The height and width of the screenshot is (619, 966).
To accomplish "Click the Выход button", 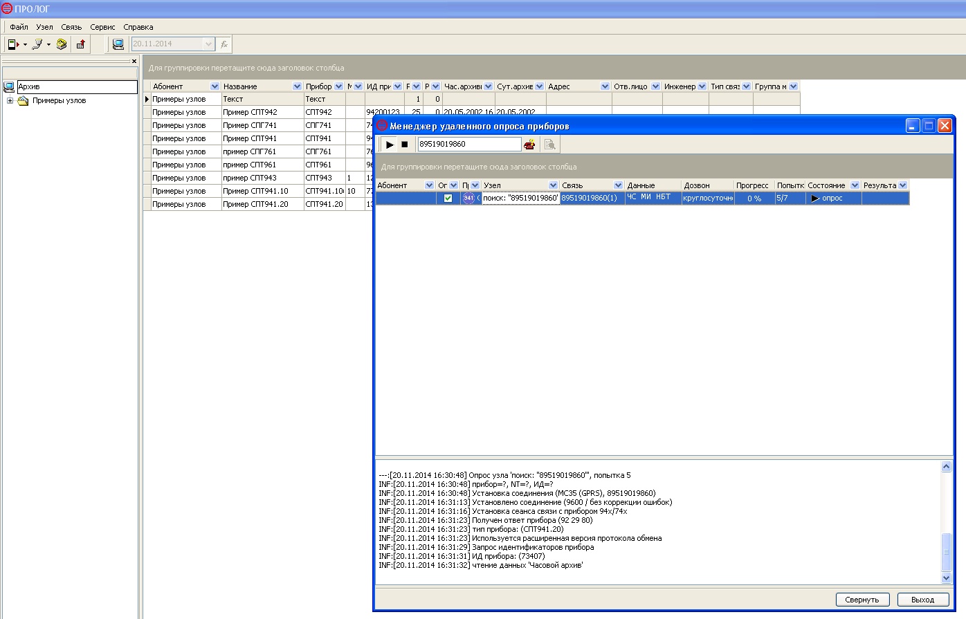I will (x=922, y=600).
